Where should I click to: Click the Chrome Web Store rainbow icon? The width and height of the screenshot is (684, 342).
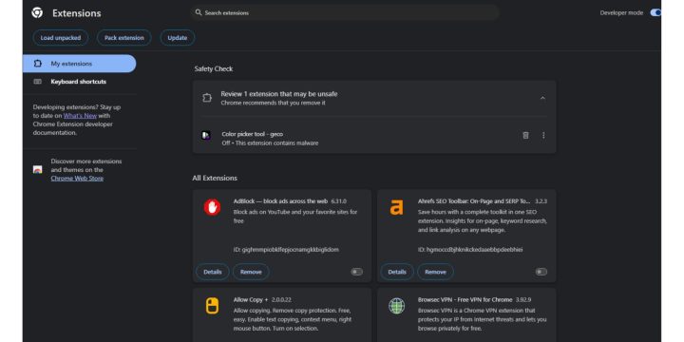coord(38,170)
